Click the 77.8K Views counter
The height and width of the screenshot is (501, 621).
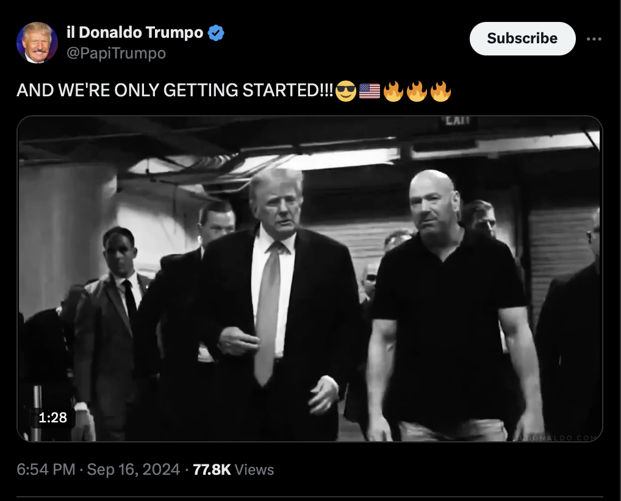[x=233, y=469]
